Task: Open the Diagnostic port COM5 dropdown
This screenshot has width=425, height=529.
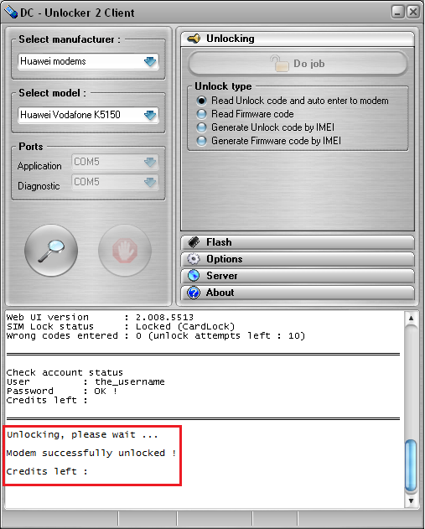Action: (115, 182)
